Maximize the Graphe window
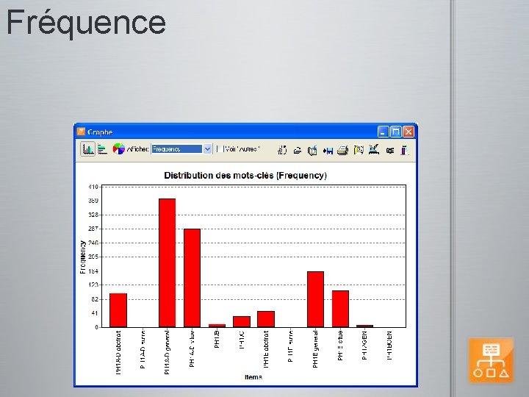Screen dimensions: 529x397 [x=396, y=132]
